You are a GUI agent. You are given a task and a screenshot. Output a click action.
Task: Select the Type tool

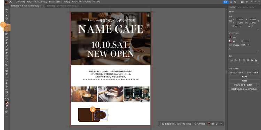point(7,74)
